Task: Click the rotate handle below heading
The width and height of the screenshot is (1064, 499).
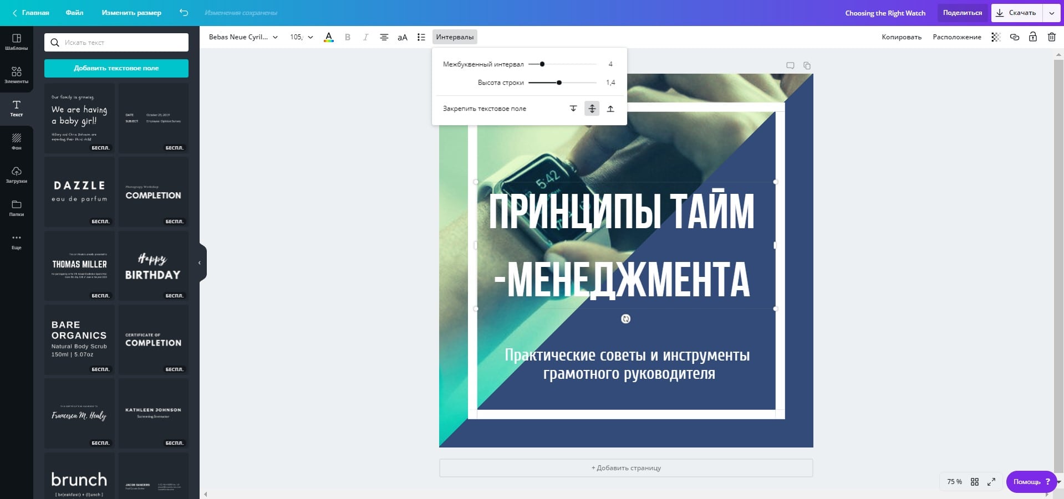Action: [x=625, y=319]
